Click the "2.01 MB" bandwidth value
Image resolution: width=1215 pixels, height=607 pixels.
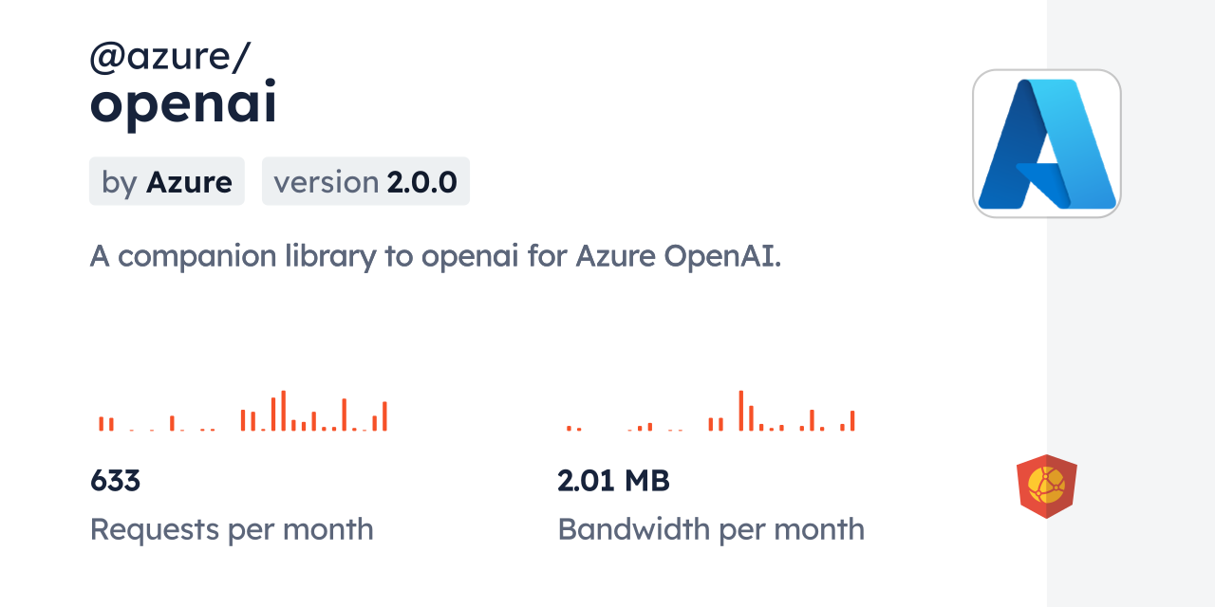tap(613, 481)
